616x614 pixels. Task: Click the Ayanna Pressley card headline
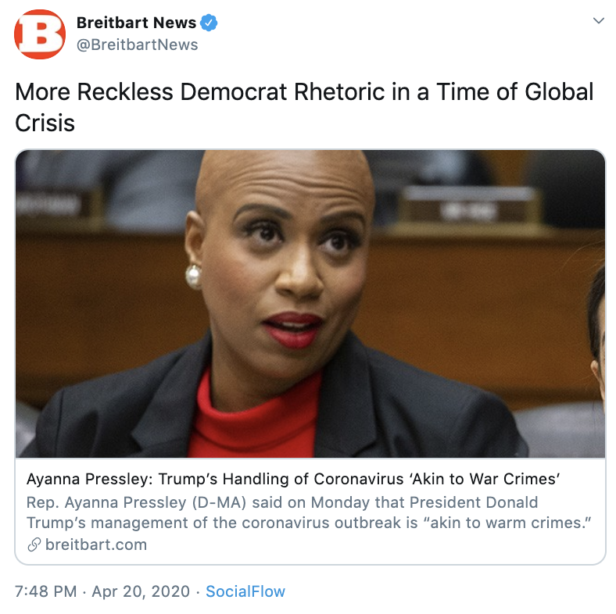(x=293, y=479)
